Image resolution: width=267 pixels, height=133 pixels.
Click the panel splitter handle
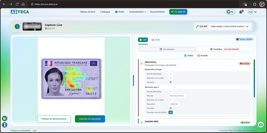point(133,80)
